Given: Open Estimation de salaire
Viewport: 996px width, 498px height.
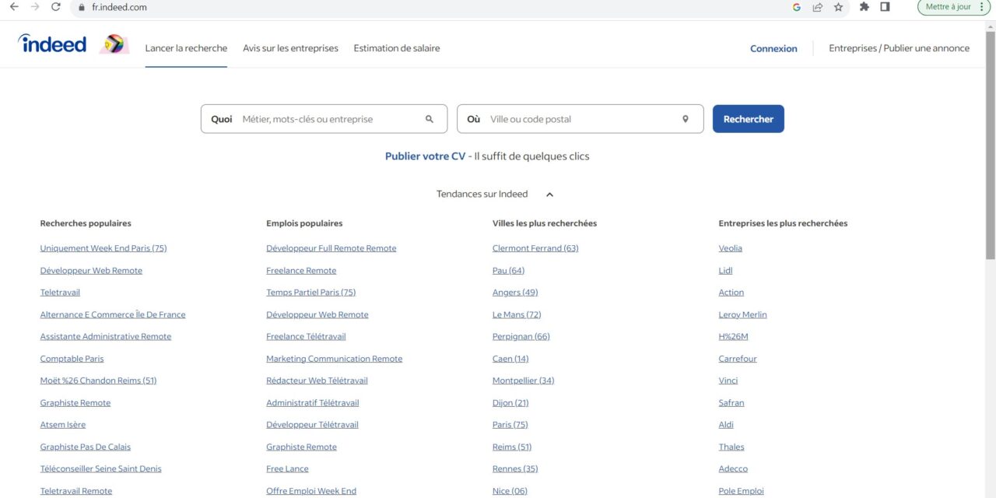Looking at the screenshot, I should [x=397, y=48].
